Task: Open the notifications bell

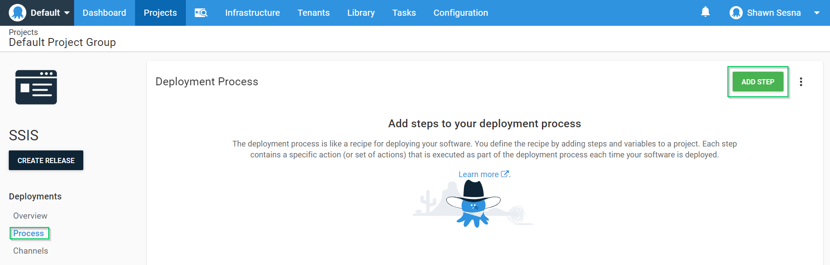Action: tap(705, 12)
